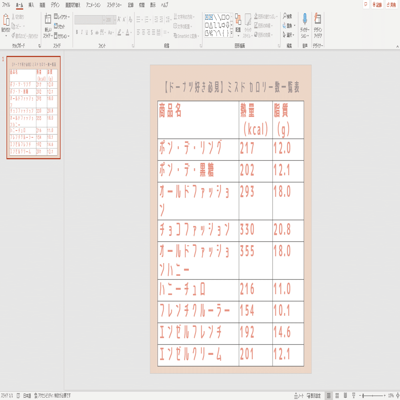
Task: Click the Paste (貼り付け) clipboard icon
Action: 6,20
